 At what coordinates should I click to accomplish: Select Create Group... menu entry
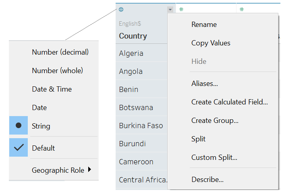pyautogui.click(x=215, y=121)
